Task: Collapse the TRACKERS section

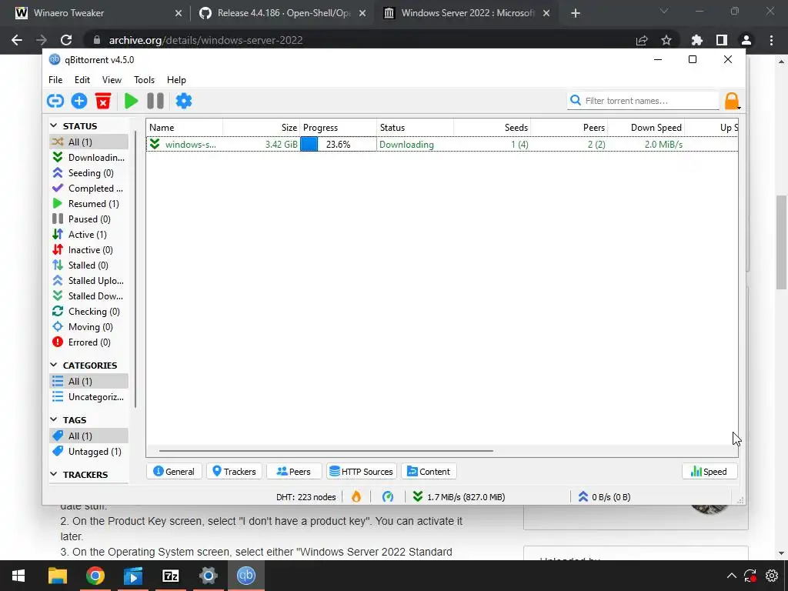Action: pyautogui.click(x=54, y=474)
